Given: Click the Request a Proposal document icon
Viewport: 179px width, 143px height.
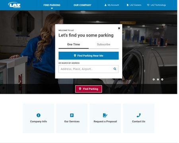Looking at the screenshot, I should (x=105, y=115).
